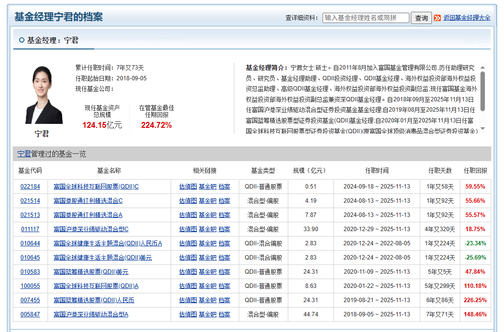The height and width of the screenshot is (332, 504).
Task: Click 基金吧 in the 010645 row
Action: tap(208, 258)
